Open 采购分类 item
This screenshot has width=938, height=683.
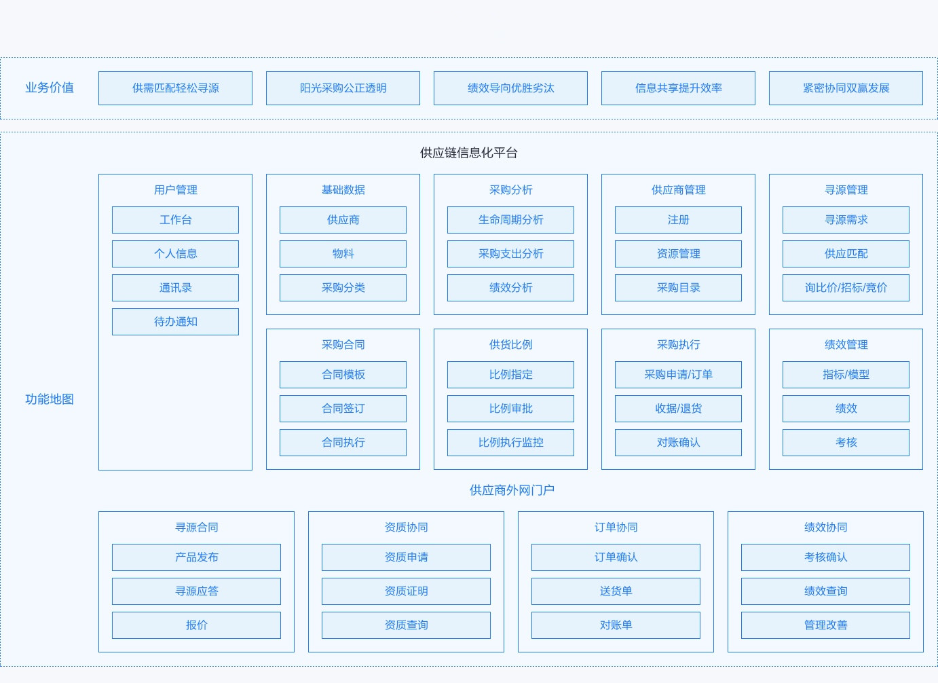click(x=343, y=288)
